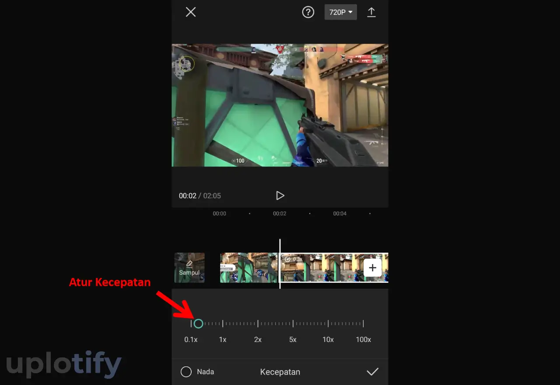The image size is (560, 385).
Task: Click the 00:02 timeline ruler mark
Action: 280,214
